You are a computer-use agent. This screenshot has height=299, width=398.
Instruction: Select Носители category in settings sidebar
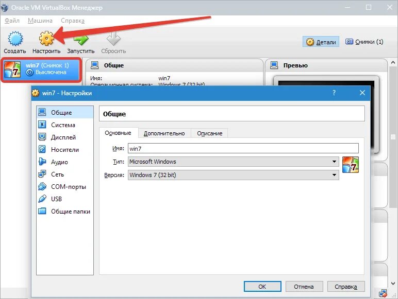coord(65,149)
